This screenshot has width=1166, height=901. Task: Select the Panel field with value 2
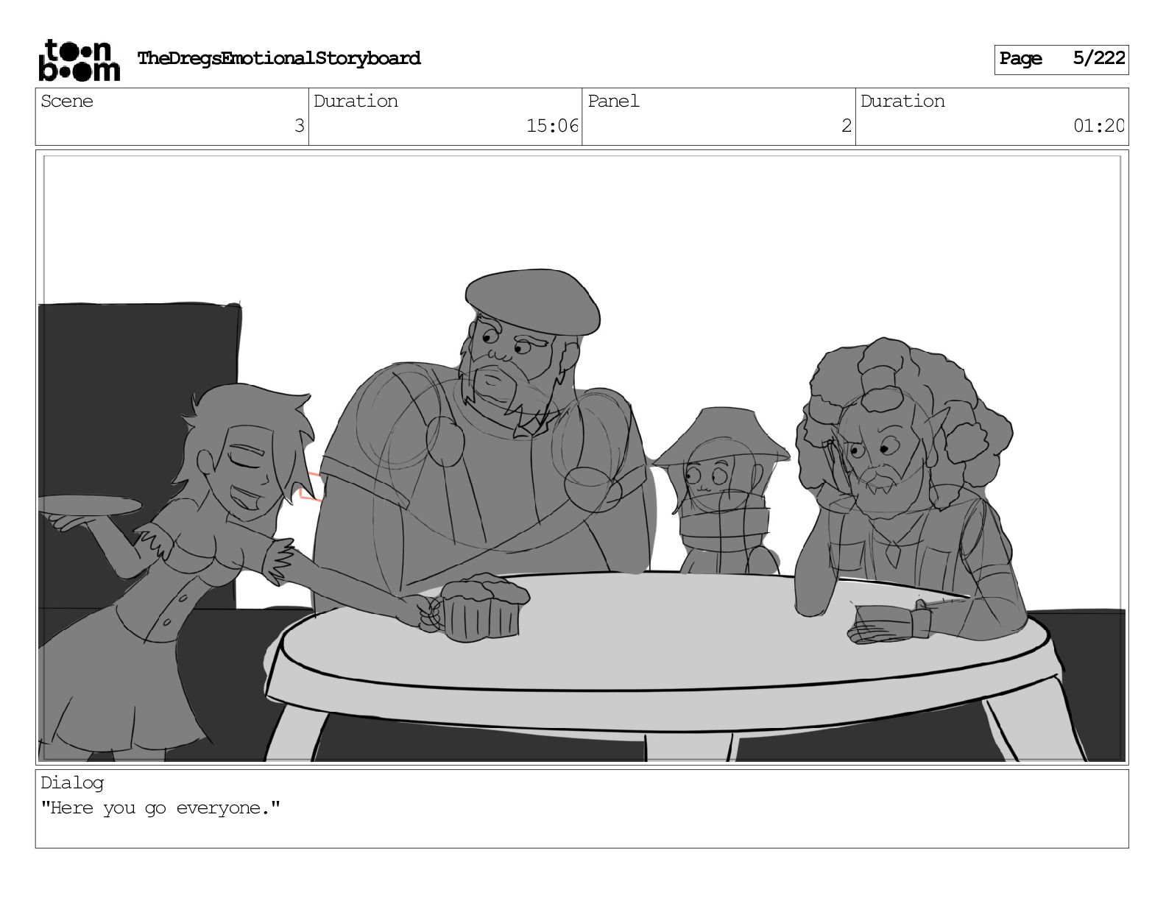pos(718,116)
